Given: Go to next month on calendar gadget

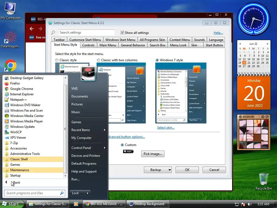Looking at the screenshot, I should (x=268, y=44).
